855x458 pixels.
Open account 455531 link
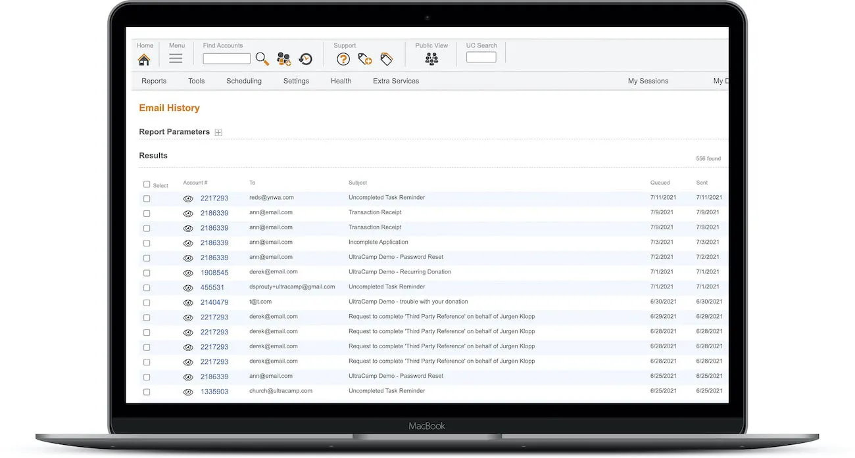pos(212,288)
